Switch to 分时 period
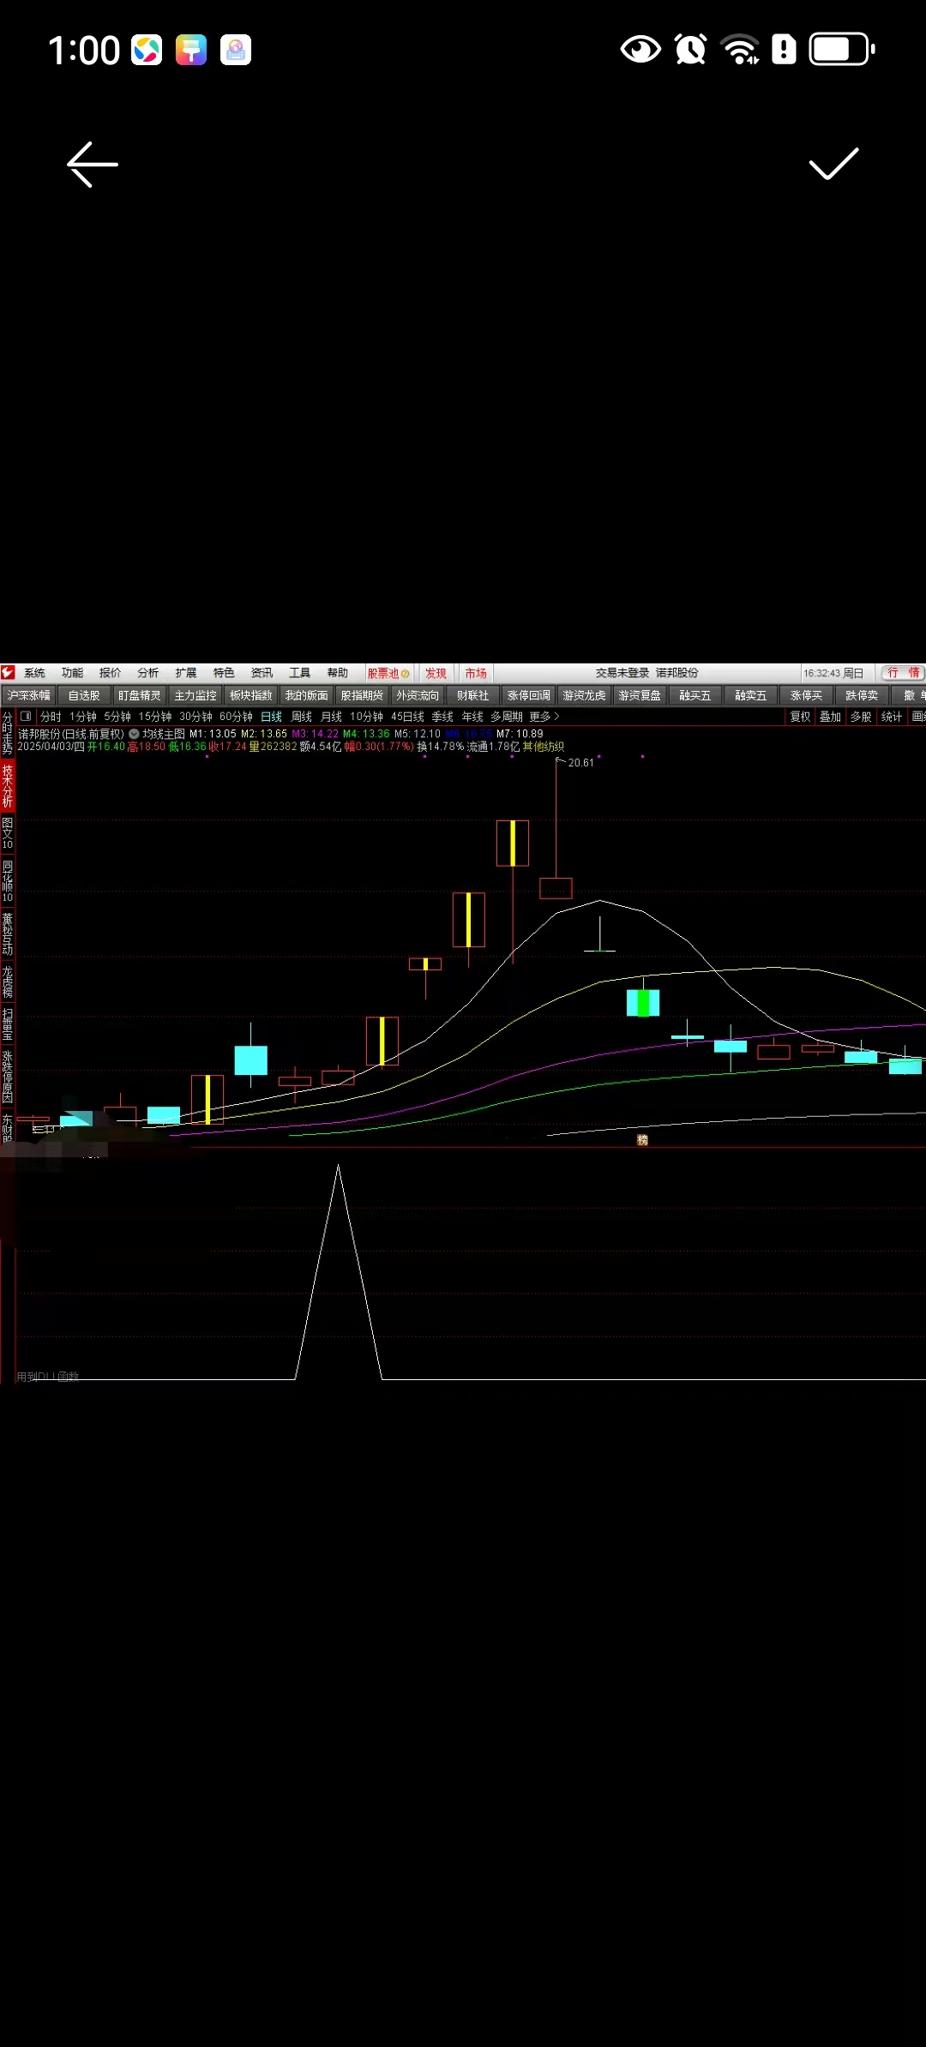The height and width of the screenshot is (2047, 926). tap(51, 716)
